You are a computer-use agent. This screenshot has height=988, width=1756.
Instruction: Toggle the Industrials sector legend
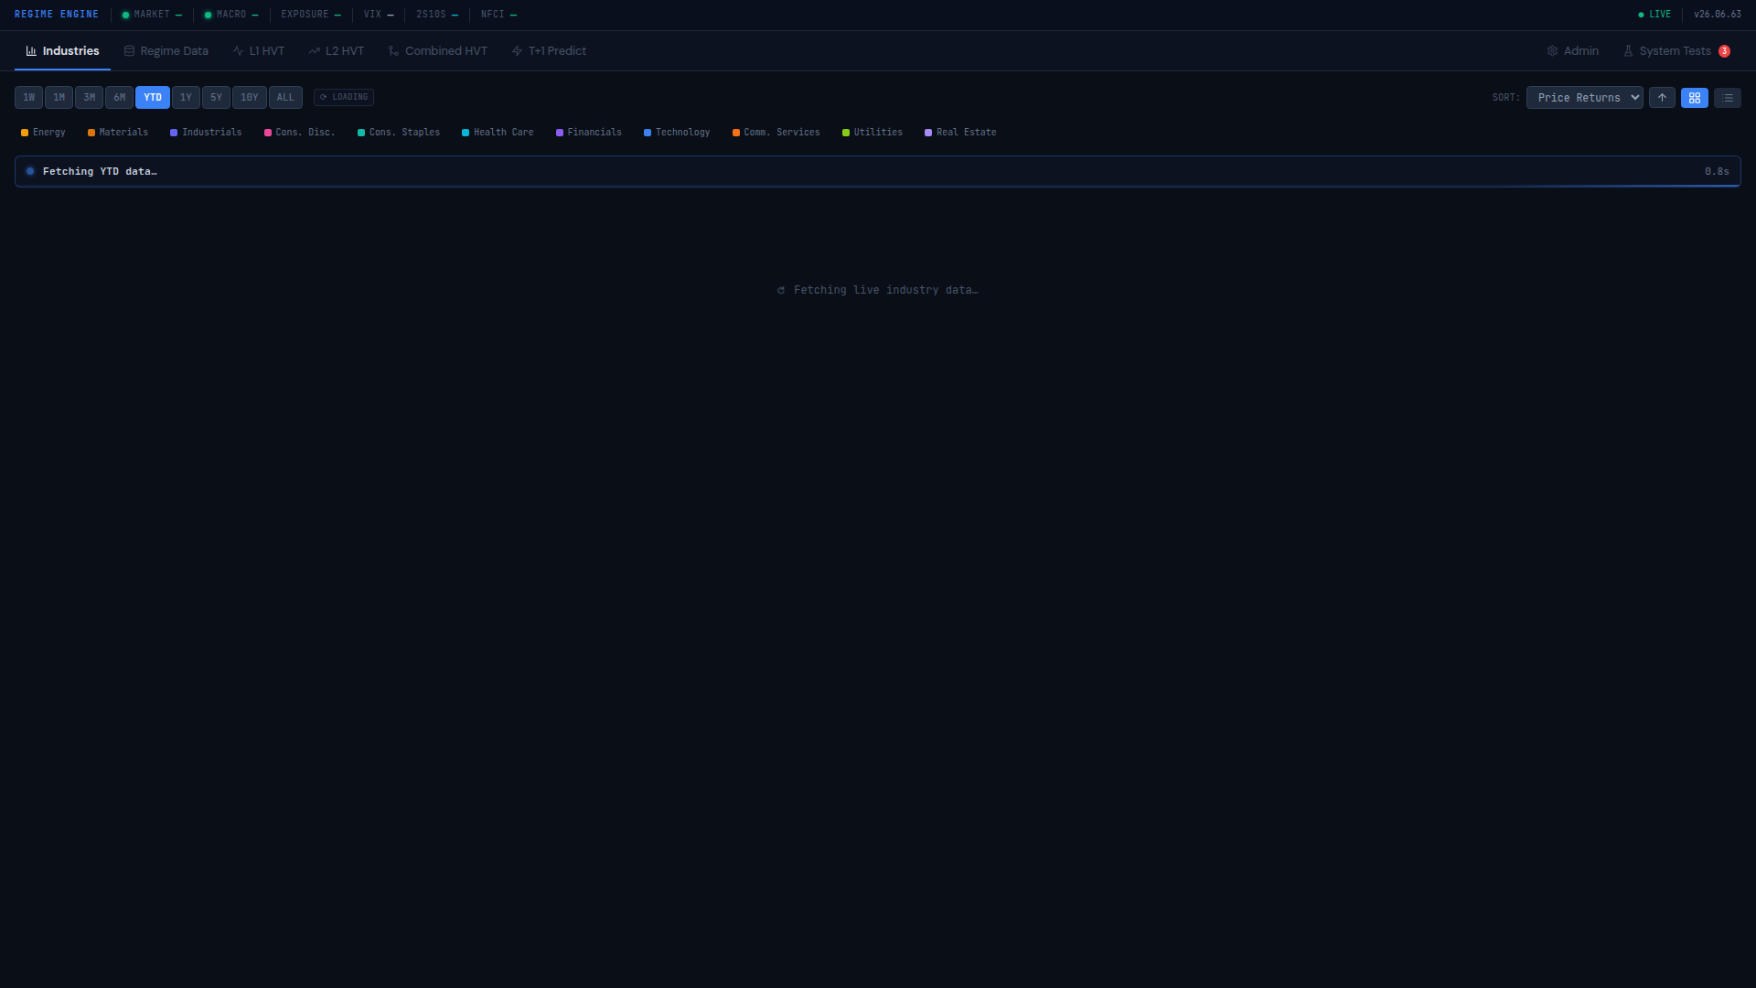pyautogui.click(x=206, y=133)
